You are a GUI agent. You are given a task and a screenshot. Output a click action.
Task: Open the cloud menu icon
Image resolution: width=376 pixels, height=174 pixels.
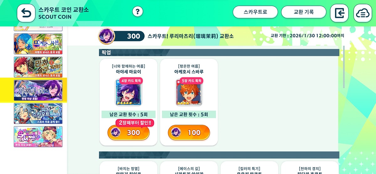(x=363, y=13)
